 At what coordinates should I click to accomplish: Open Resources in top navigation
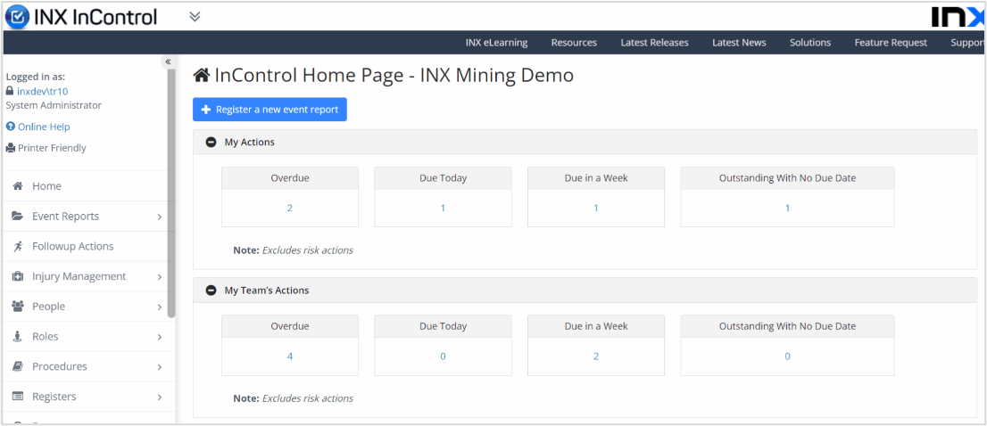click(574, 43)
